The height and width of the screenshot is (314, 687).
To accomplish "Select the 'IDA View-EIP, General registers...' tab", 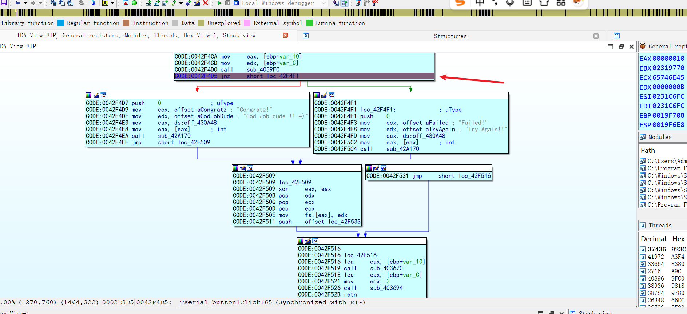I will pos(136,35).
